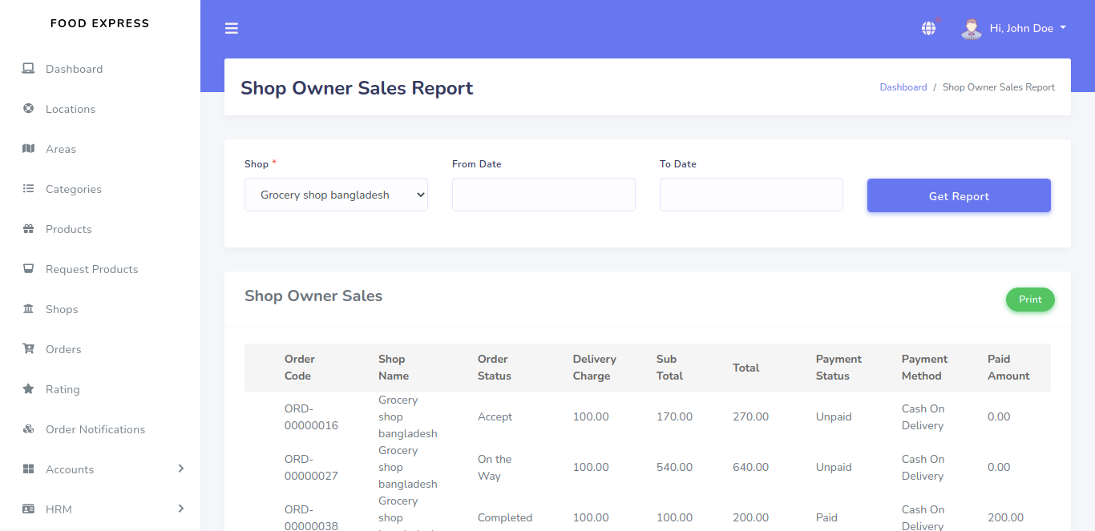Image resolution: width=1095 pixels, height=531 pixels.
Task: Click the Delivery Charge column header
Action: click(x=594, y=368)
